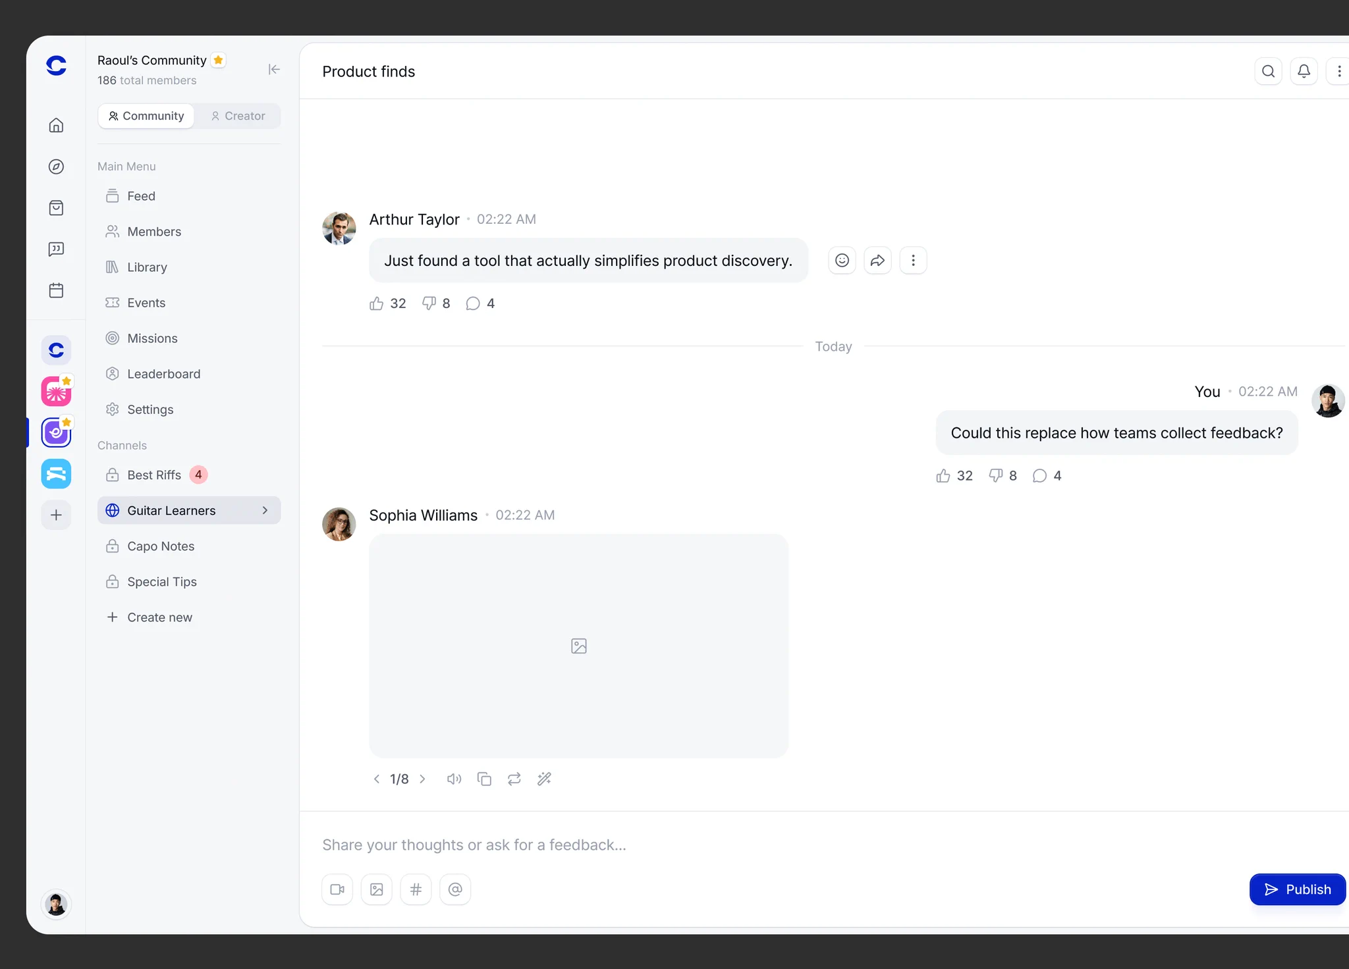Open the Home icon in left rail
This screenshot has width=1349, height=969.
[56, 125]
